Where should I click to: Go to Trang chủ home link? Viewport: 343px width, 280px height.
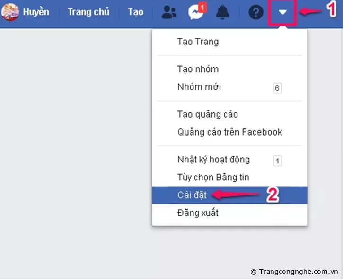coord(88,12)
